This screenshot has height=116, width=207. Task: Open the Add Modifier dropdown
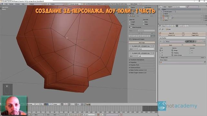tap(182, 38)
